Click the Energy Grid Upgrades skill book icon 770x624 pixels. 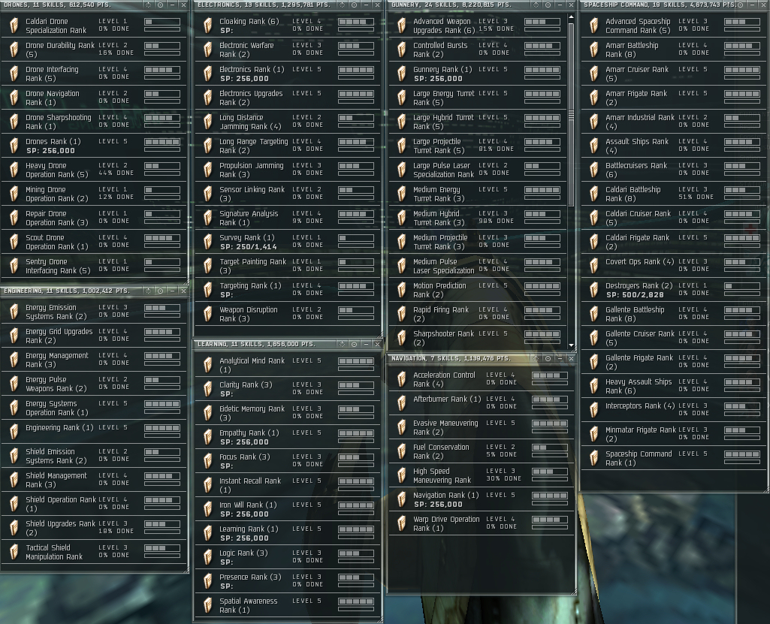point(14,336)
